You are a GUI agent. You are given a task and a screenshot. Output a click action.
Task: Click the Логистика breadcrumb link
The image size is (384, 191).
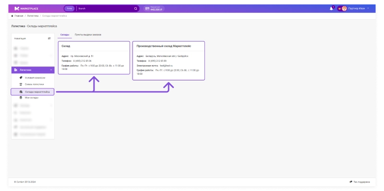[33, 16]
